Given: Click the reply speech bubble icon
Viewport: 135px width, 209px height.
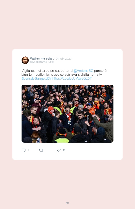Looking at the screenshot, I should click(x=24, y=150).
